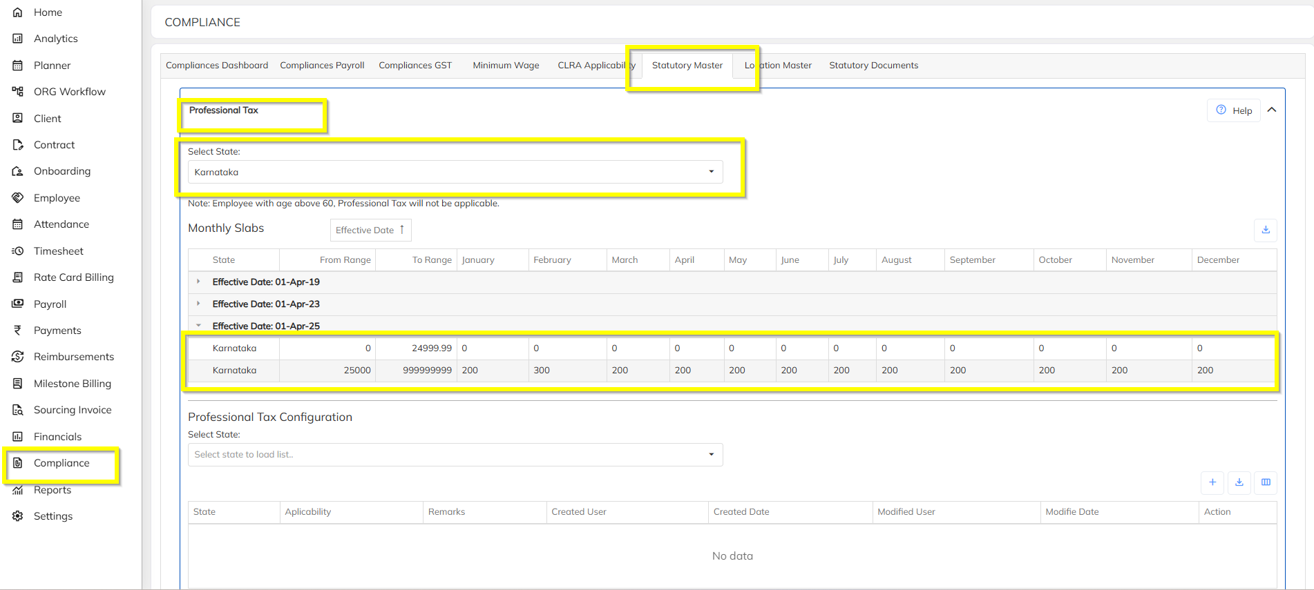Collapse the Effective Date 01-Apr-25 group
The width and height of the screenshot is (1314, 590).
tap(198, 326)
